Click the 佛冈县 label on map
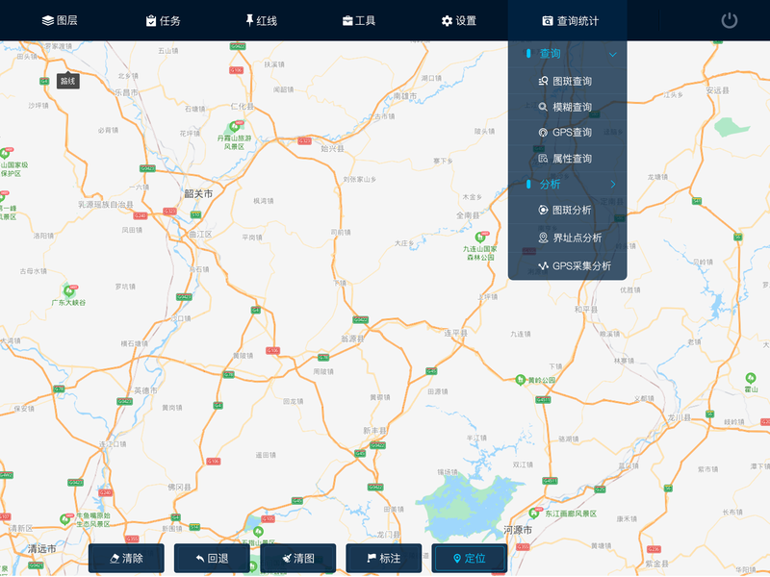 179,488
